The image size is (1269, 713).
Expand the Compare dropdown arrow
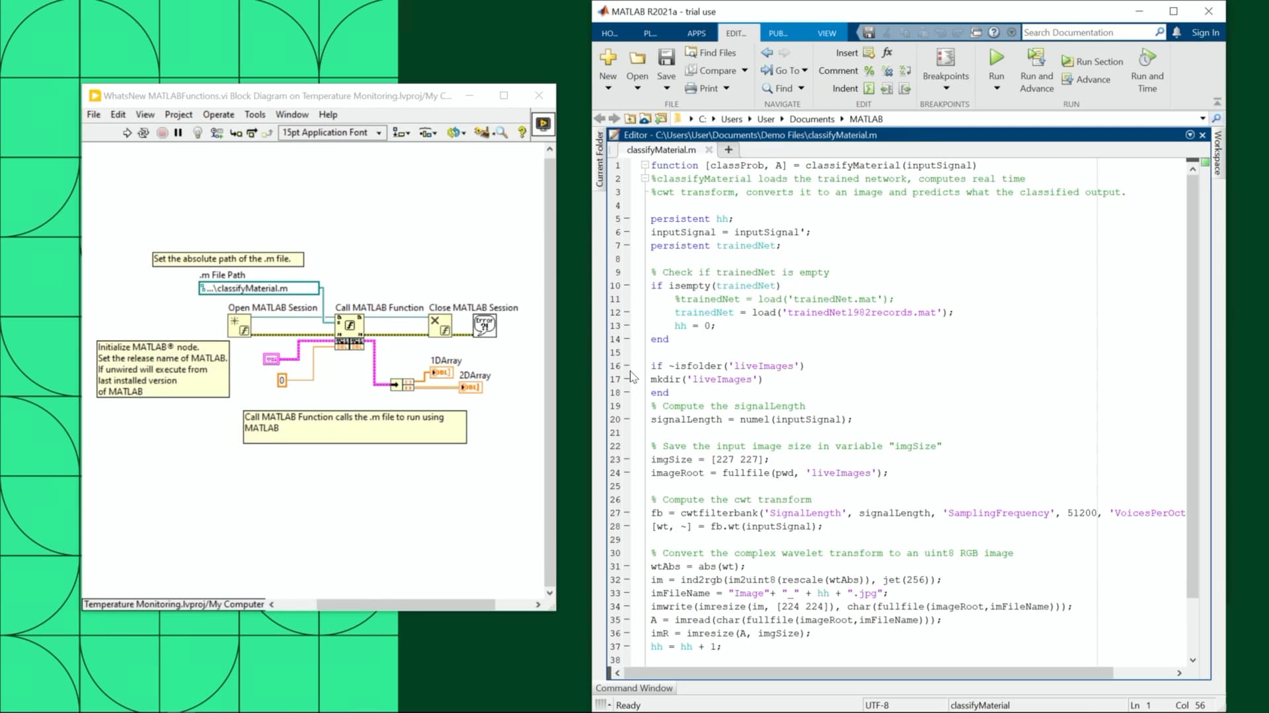tap(745, 71)
